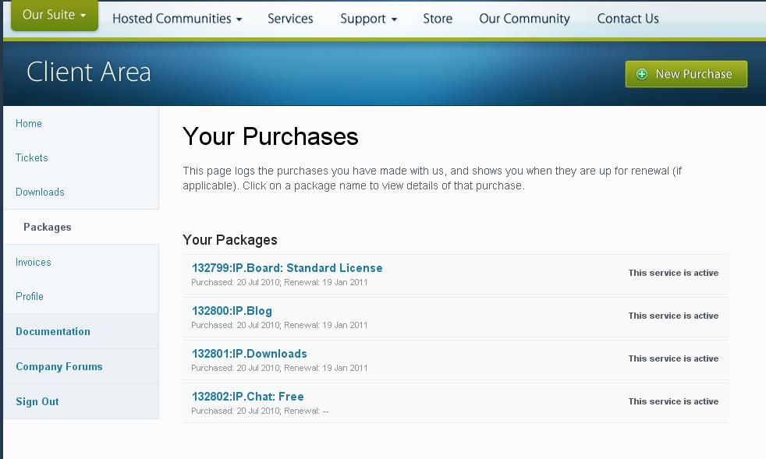Open the 132800:IP.Blog package
The image size is (766, 459).
tap(232, 311)
